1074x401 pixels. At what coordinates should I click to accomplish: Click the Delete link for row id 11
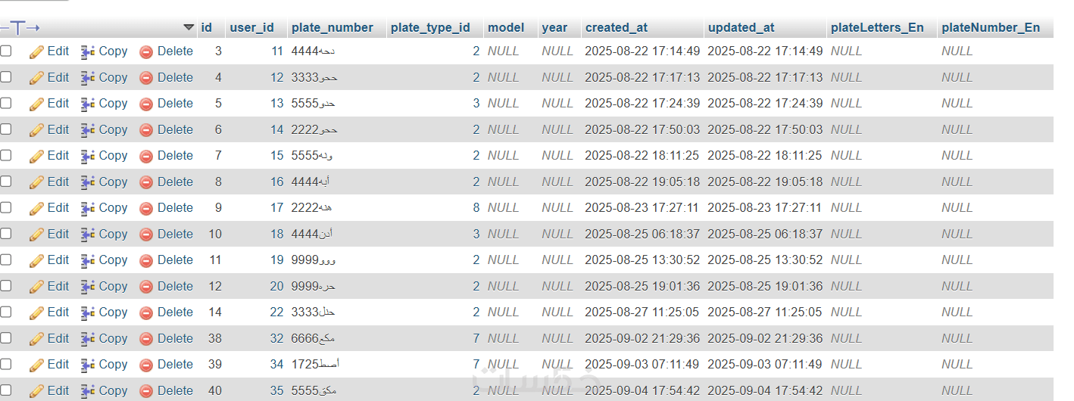[175, 260]
